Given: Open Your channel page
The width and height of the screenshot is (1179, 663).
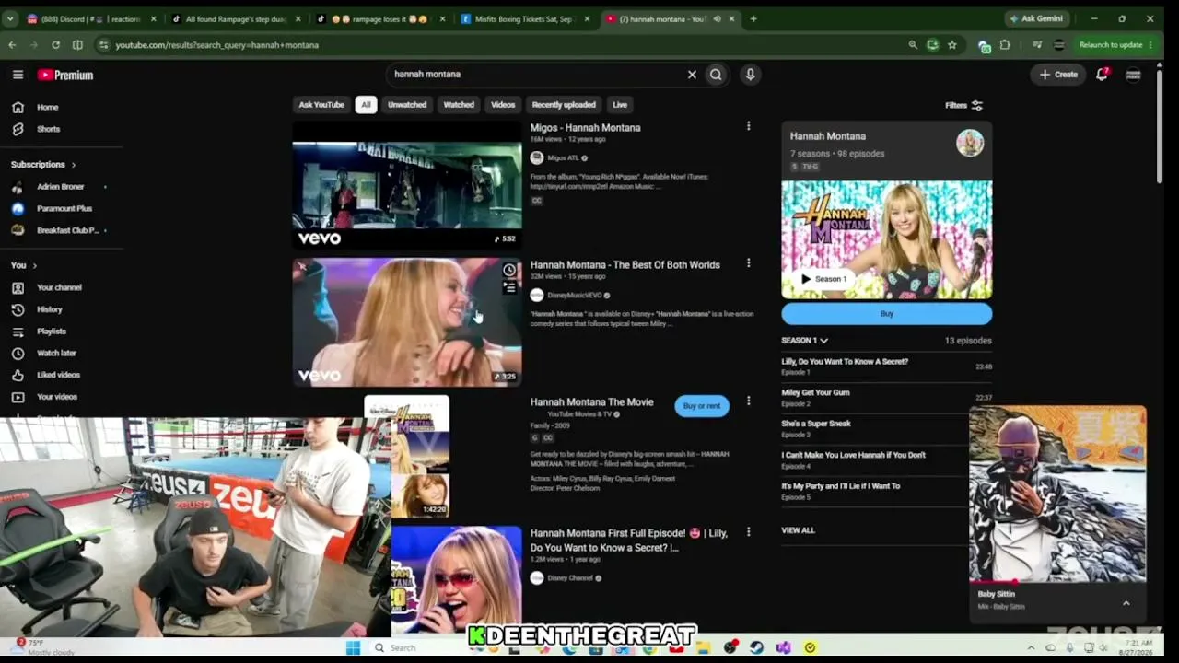Looking at the screenshot, I should (x=58, y=287).
